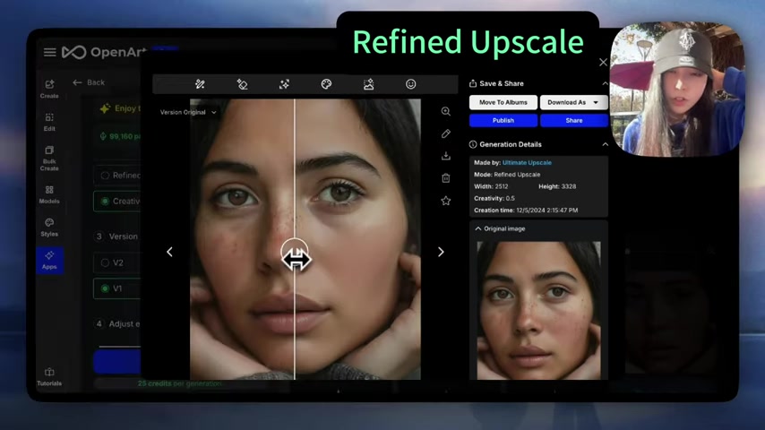Click the download icon beside the image
The height and width of the screenshot is (430, 765).
(445, 156)
